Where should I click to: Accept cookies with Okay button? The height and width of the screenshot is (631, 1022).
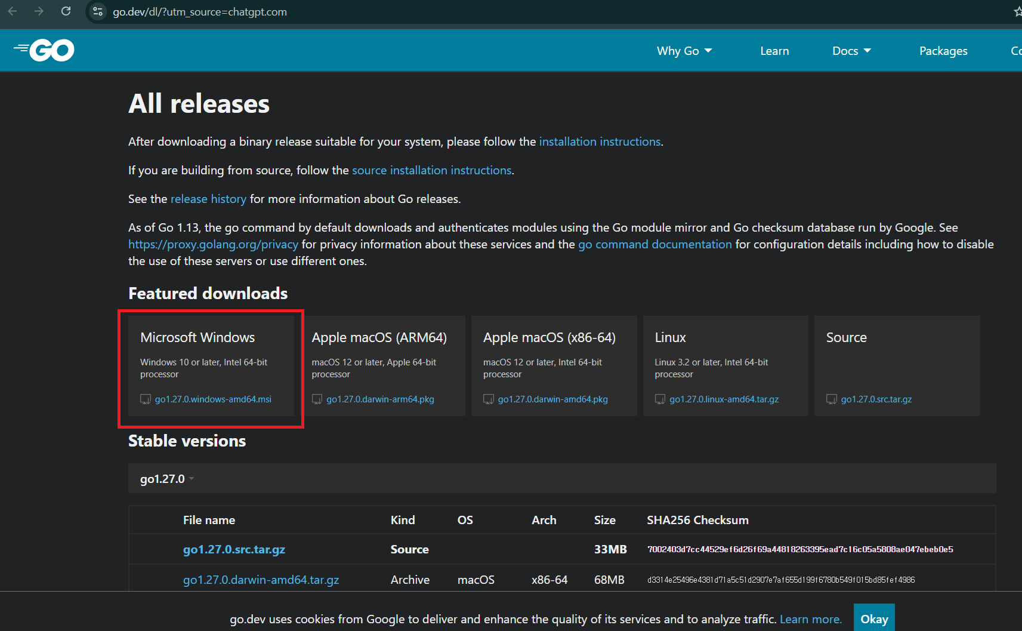(874, 618)
